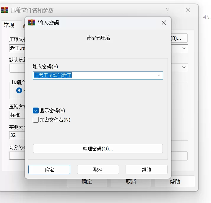211x203 pixels.
Task: Close the 输入密码 dialog with the X
Action: [164, 23]
